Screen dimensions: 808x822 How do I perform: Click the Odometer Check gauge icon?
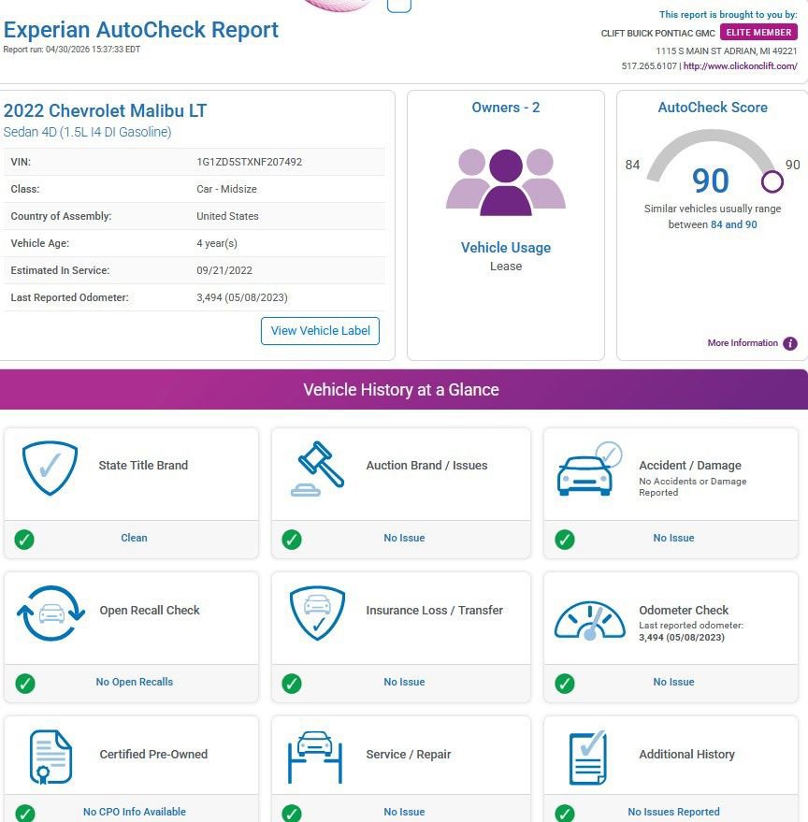coord(590,620)
